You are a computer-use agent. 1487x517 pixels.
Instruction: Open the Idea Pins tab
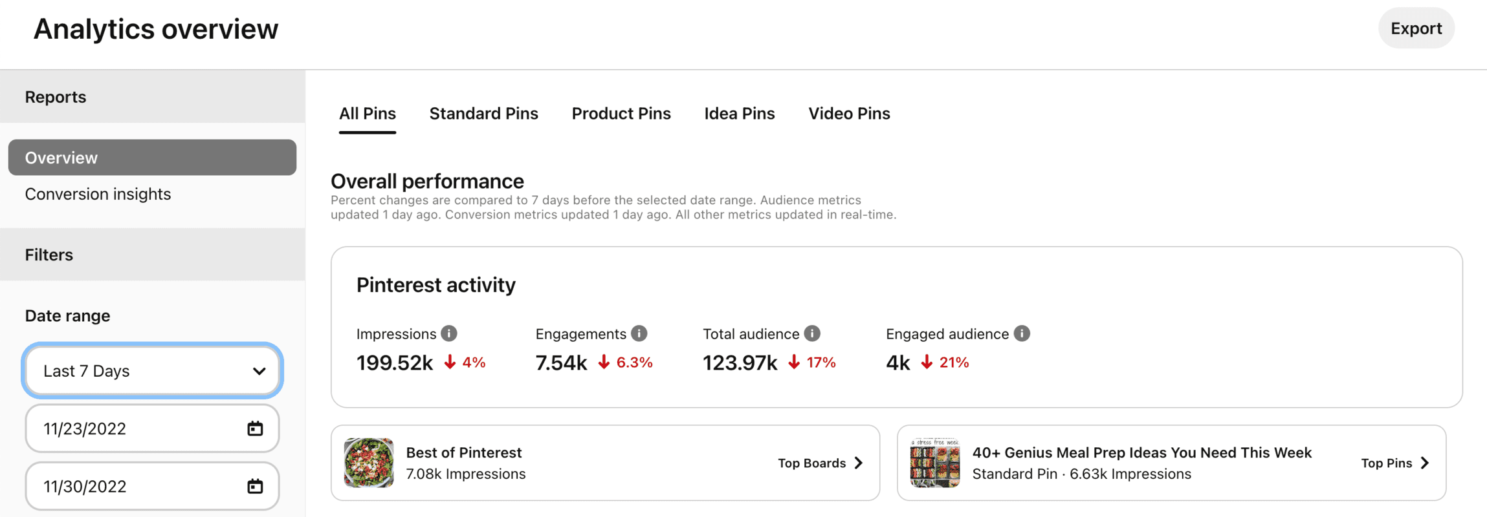coord(739,113)
